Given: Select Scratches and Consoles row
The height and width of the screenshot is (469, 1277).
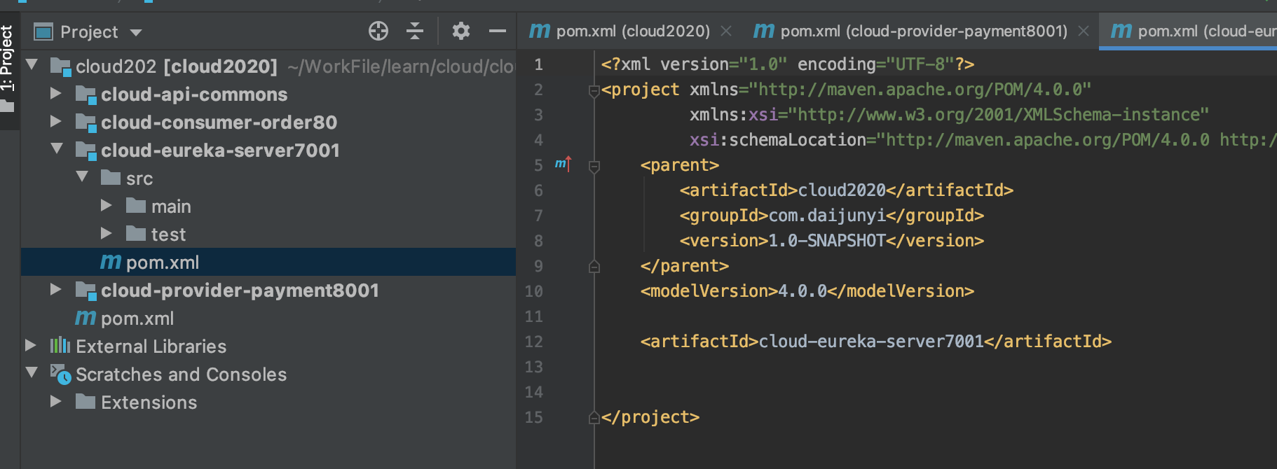Looking at the screenshot, I should click(268, 374).
